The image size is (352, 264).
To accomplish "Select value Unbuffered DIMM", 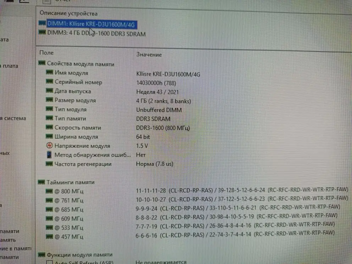I will point(159,110).
